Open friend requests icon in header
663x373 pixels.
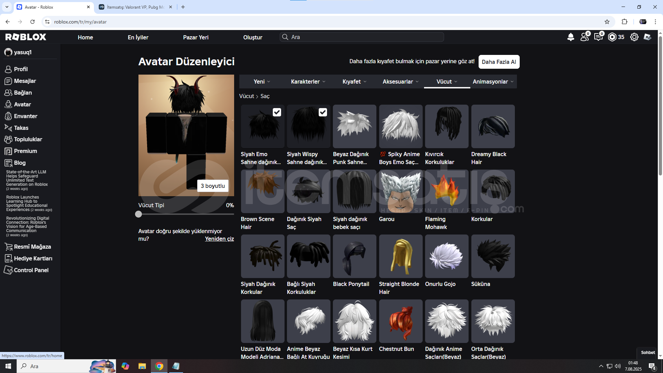[x=585, y=37]
